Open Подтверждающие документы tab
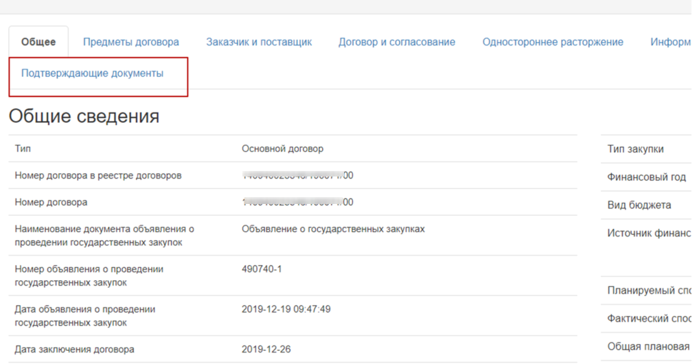The image size is (699, 364). tap(92, 73)
